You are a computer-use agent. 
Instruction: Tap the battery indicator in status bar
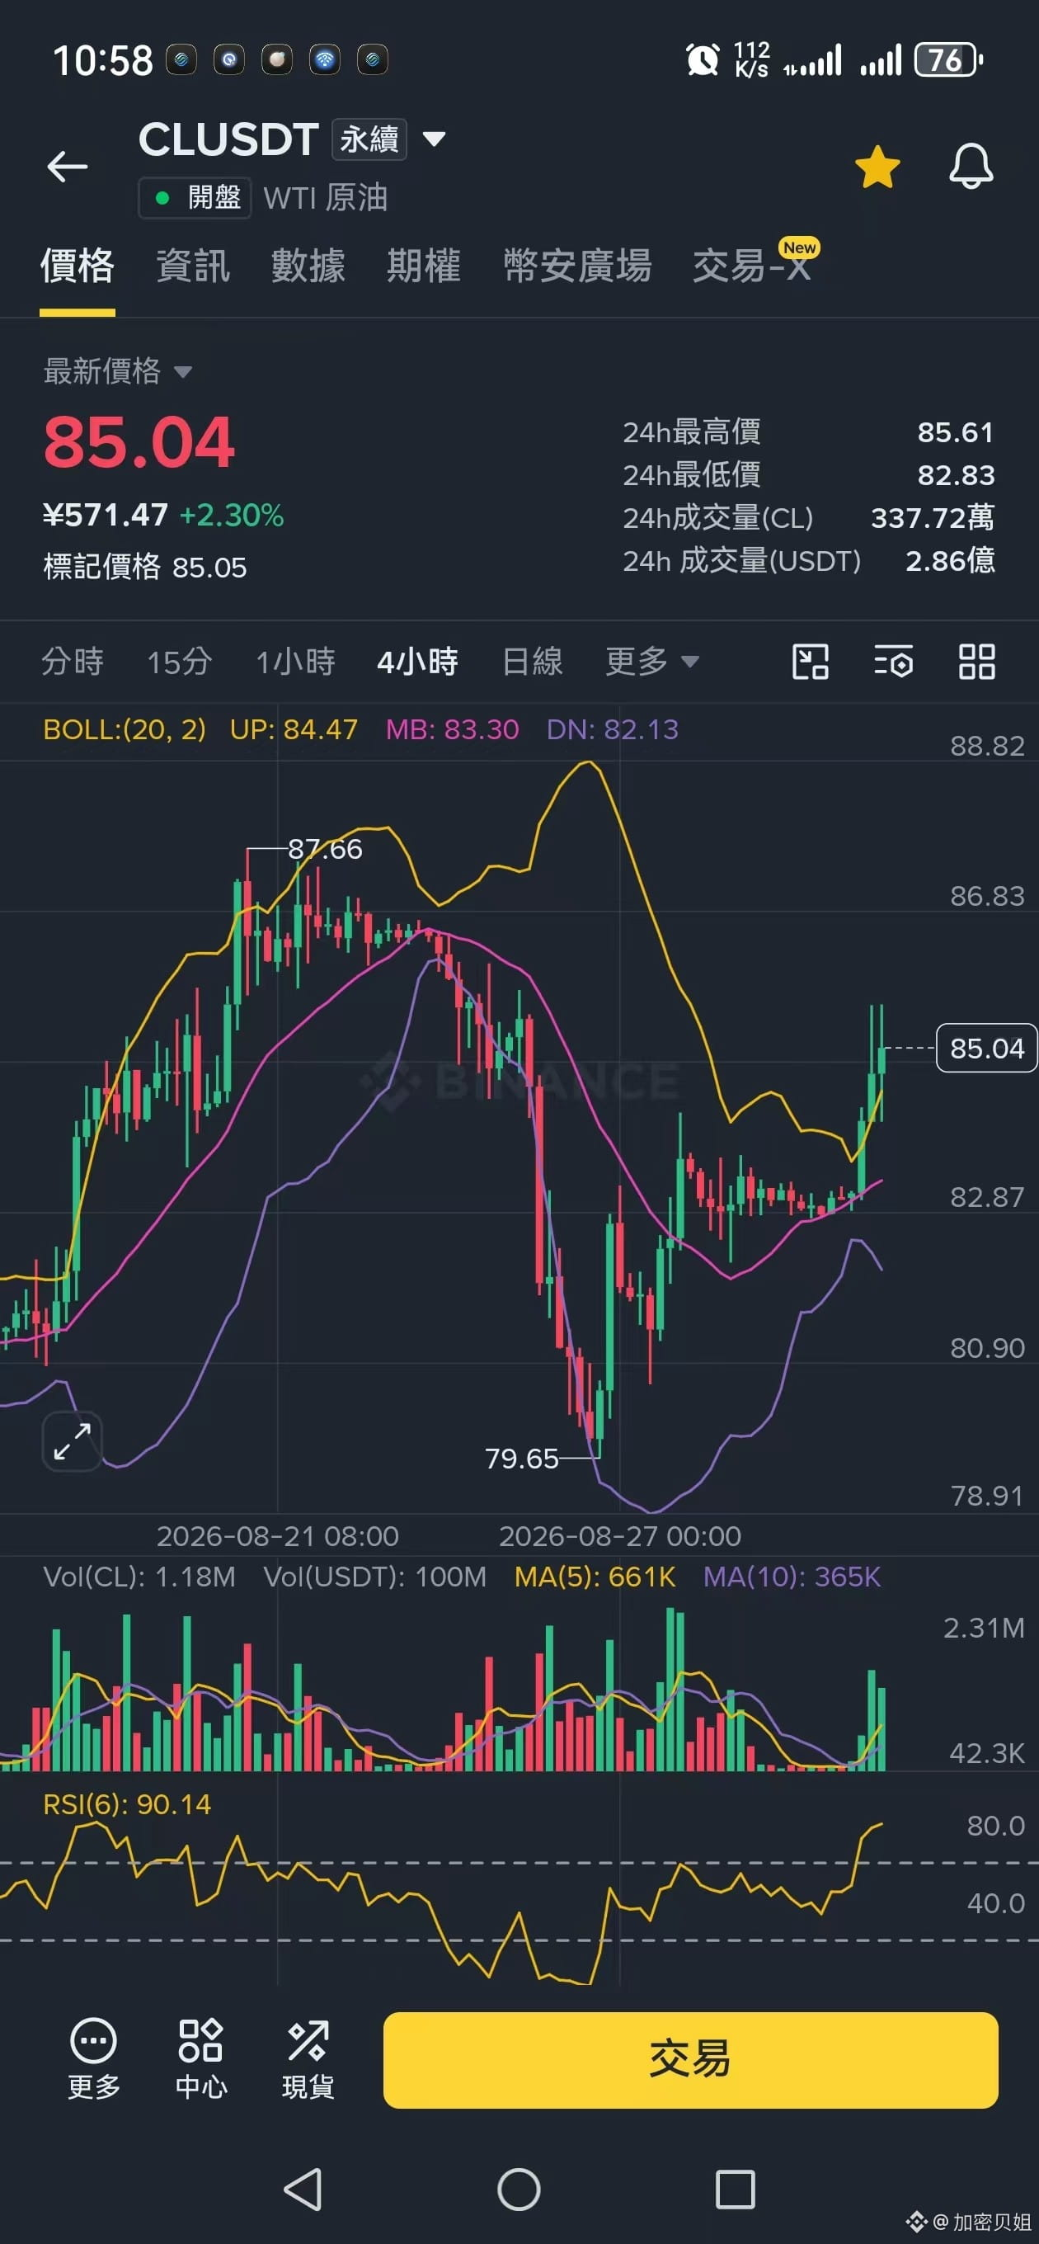948,60
